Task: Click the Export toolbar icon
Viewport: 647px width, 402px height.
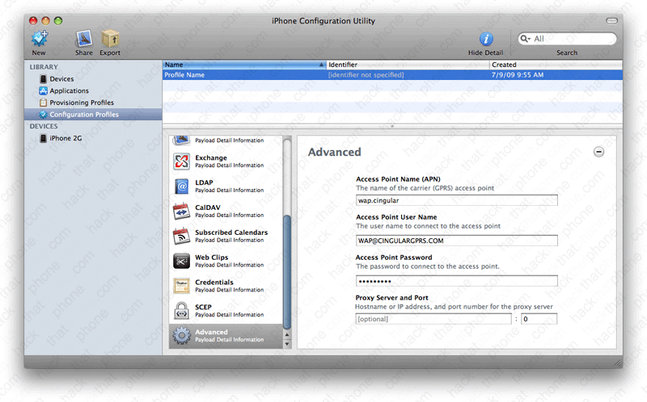Action: tap(110, 38)
